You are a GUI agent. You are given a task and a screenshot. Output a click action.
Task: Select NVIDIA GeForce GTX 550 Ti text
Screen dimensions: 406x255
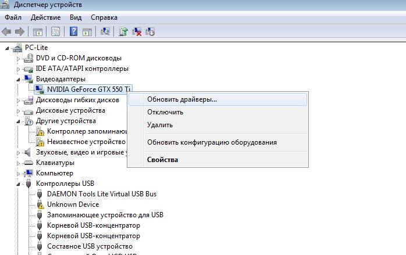88,89
